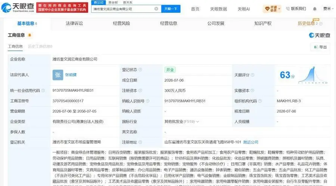Expand the 其他批发业 industry chevron
The width and height of the screenshot is (336, 186).
click(x=197, y=122)
